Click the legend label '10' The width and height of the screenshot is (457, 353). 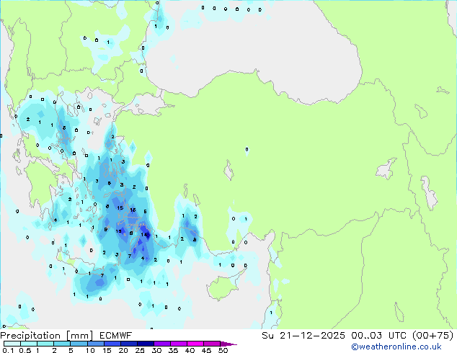(x=90, y=350)
